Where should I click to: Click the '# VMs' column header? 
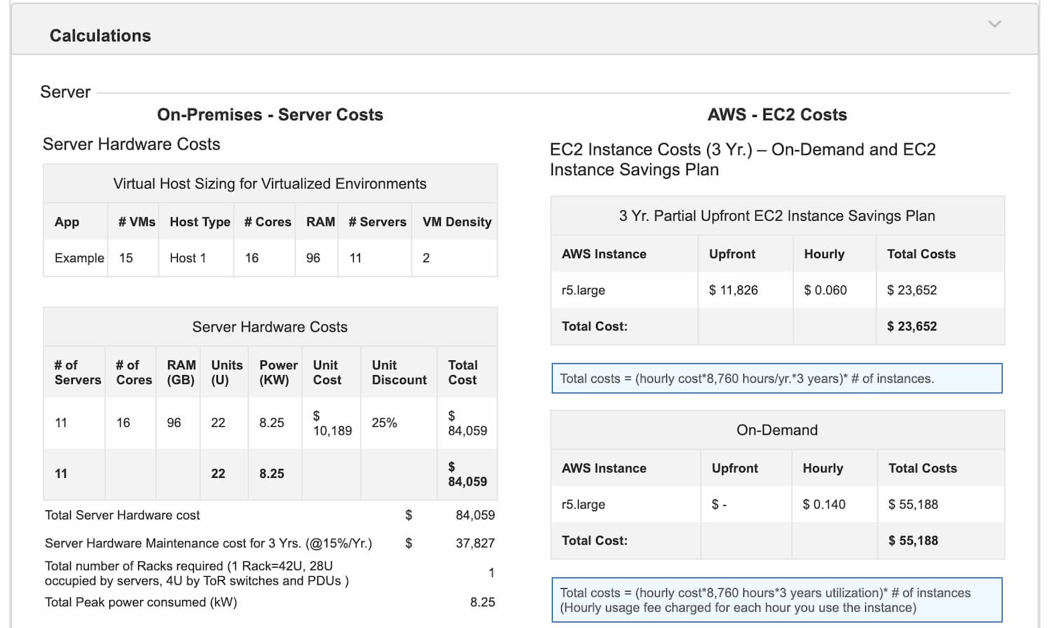point(137,221)
